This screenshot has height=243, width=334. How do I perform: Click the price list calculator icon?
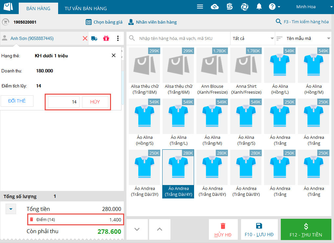89,22
